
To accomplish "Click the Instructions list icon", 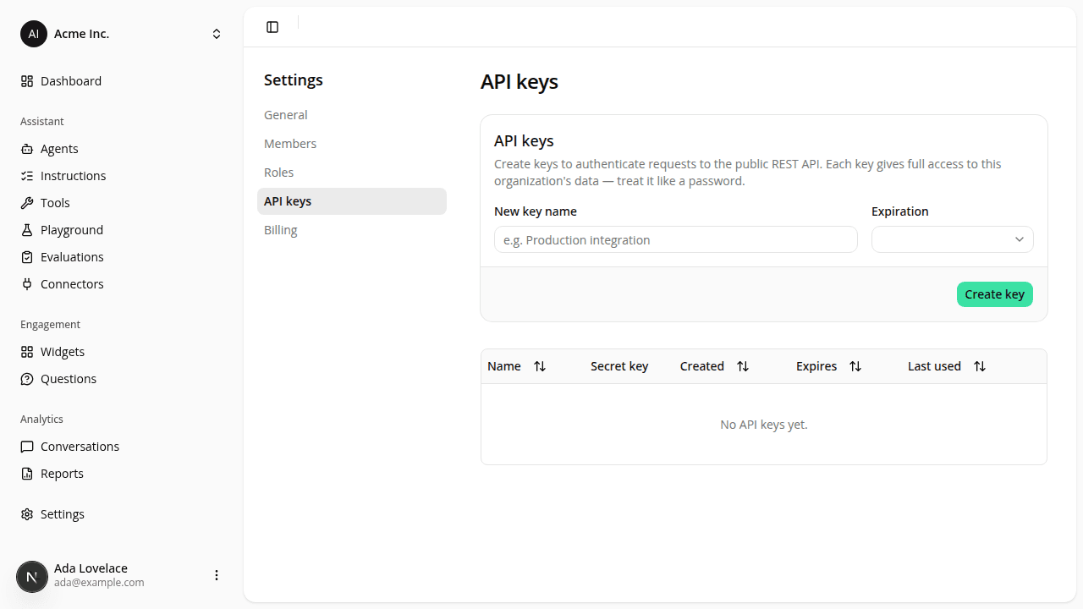I will click(x=27, y=176).
